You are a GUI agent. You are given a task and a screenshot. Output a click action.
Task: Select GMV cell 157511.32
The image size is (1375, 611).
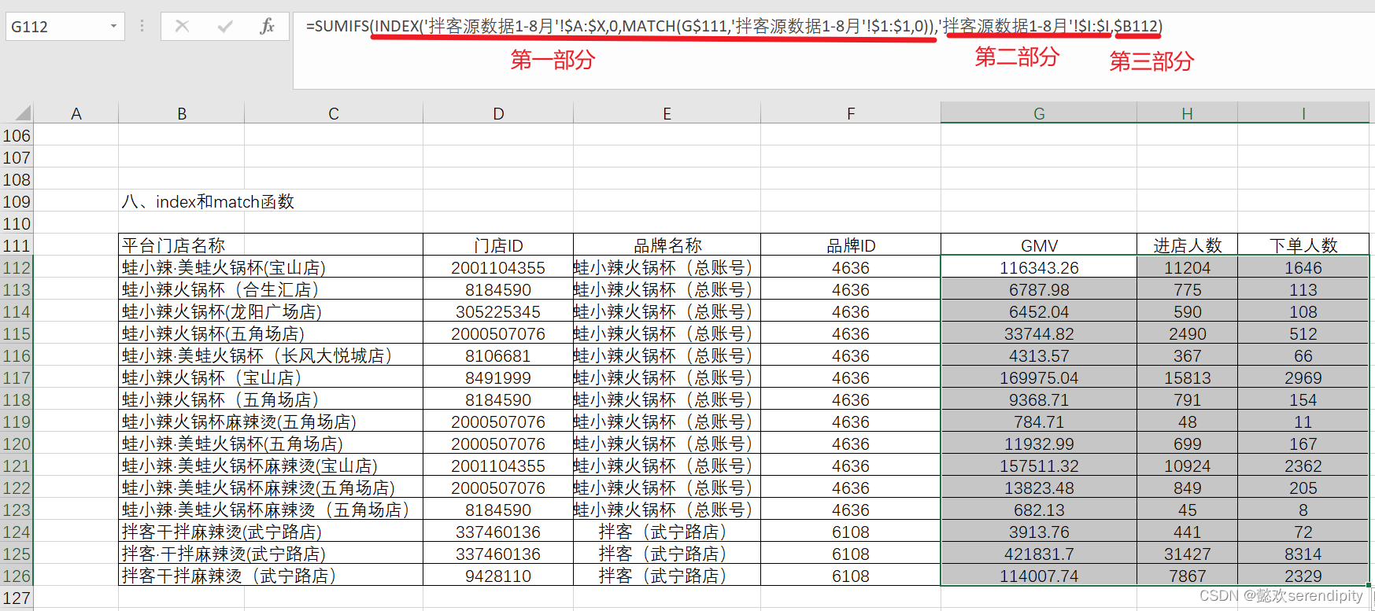coord(1039,466)
